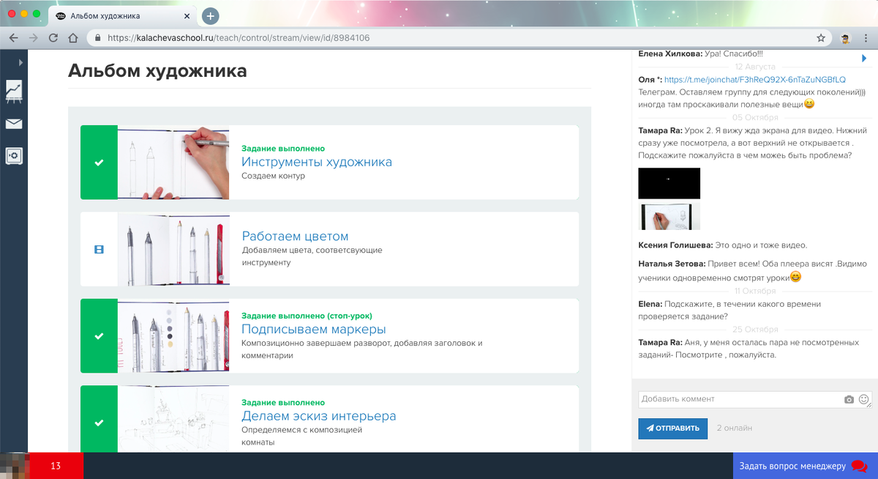Open the lesson Работаем цветом
This screenshot has width=878, height=479.
pyautogui.click(x=295, y=236)
